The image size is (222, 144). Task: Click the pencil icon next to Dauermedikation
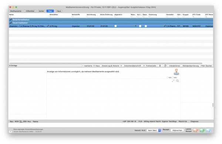coord(11,23)
